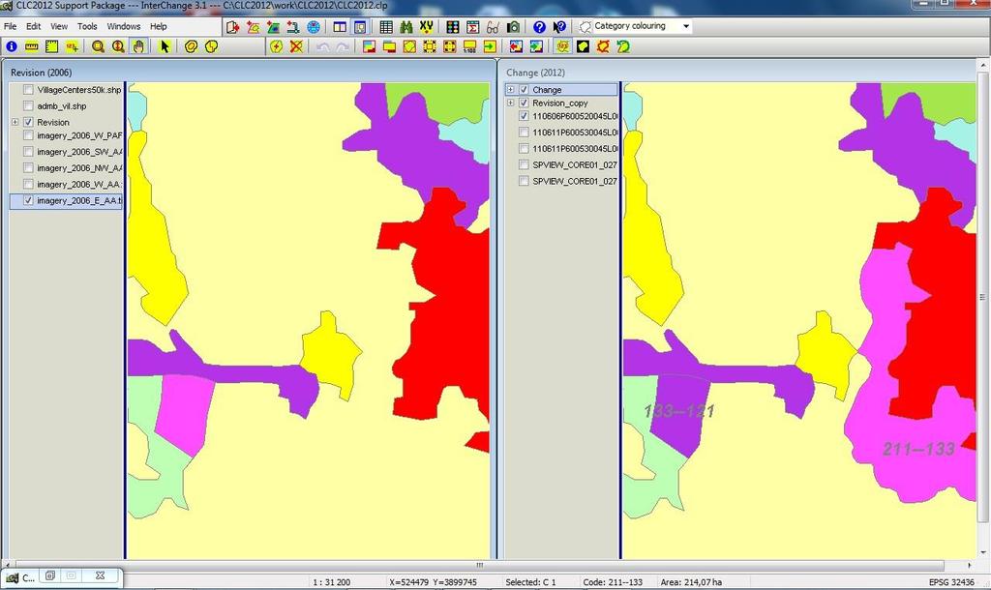The image size is (991, 590).
Task: Activate the hand pan tool
Action: pyautogui.click(x=138, y=46)
